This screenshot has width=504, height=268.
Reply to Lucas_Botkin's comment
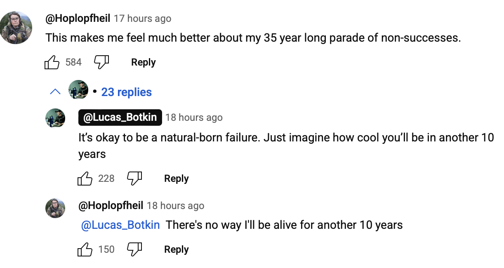click(176, 179)
